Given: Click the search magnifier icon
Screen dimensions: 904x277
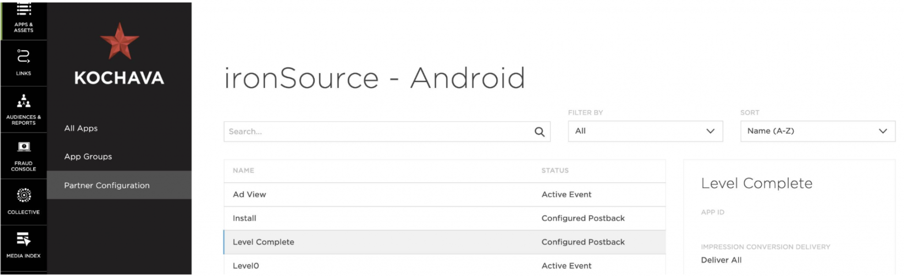Looking at the screenshot, I should tap(539, 131).
